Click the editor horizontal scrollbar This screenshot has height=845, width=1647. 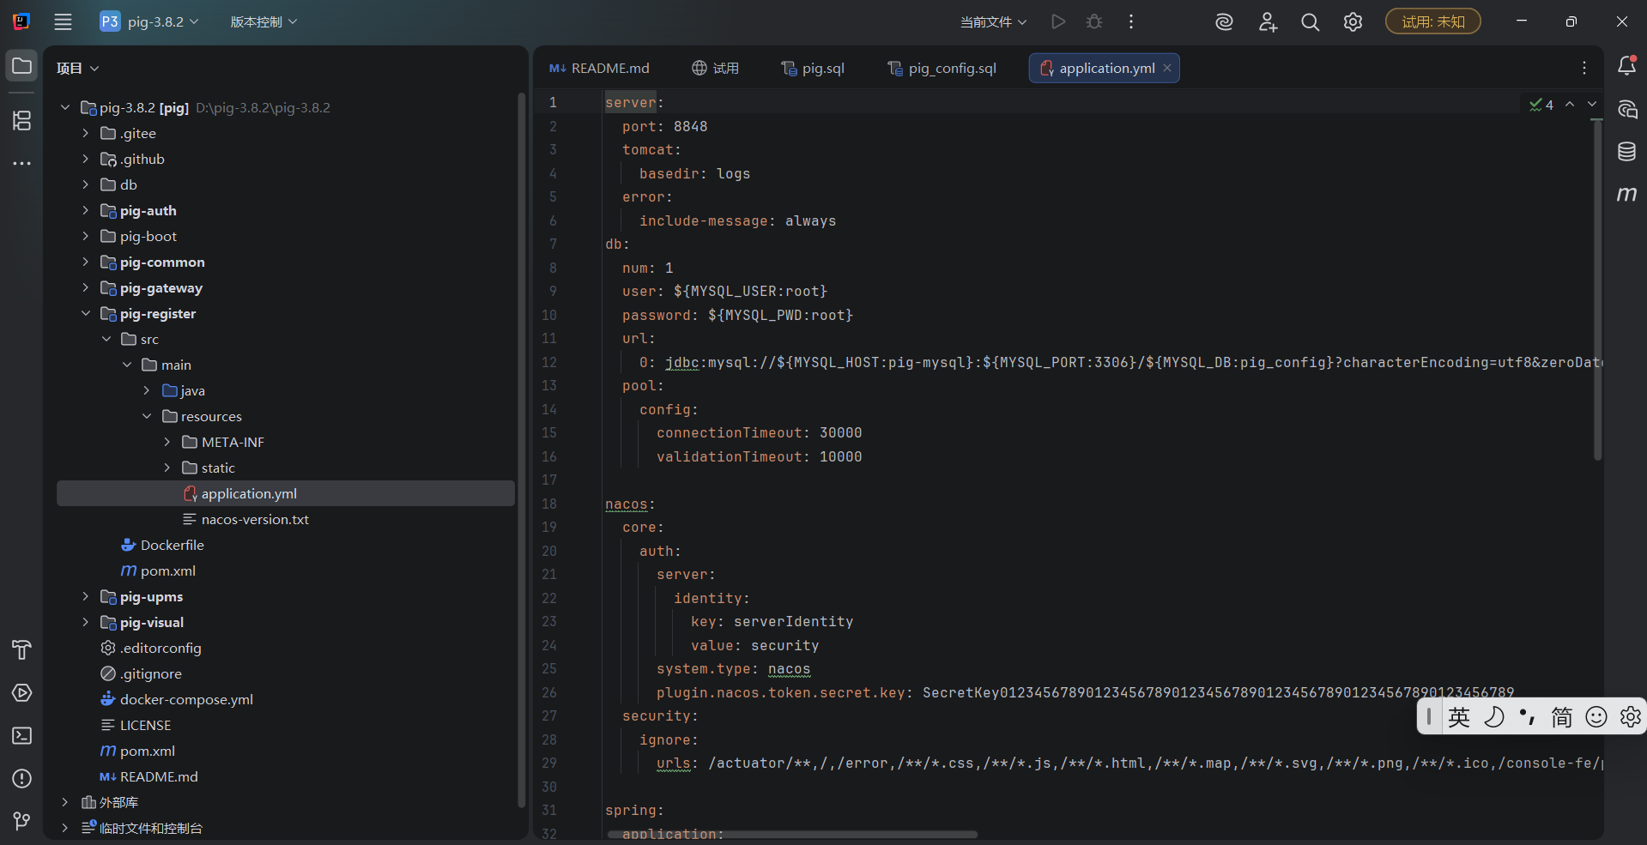[x=792, y=834]
